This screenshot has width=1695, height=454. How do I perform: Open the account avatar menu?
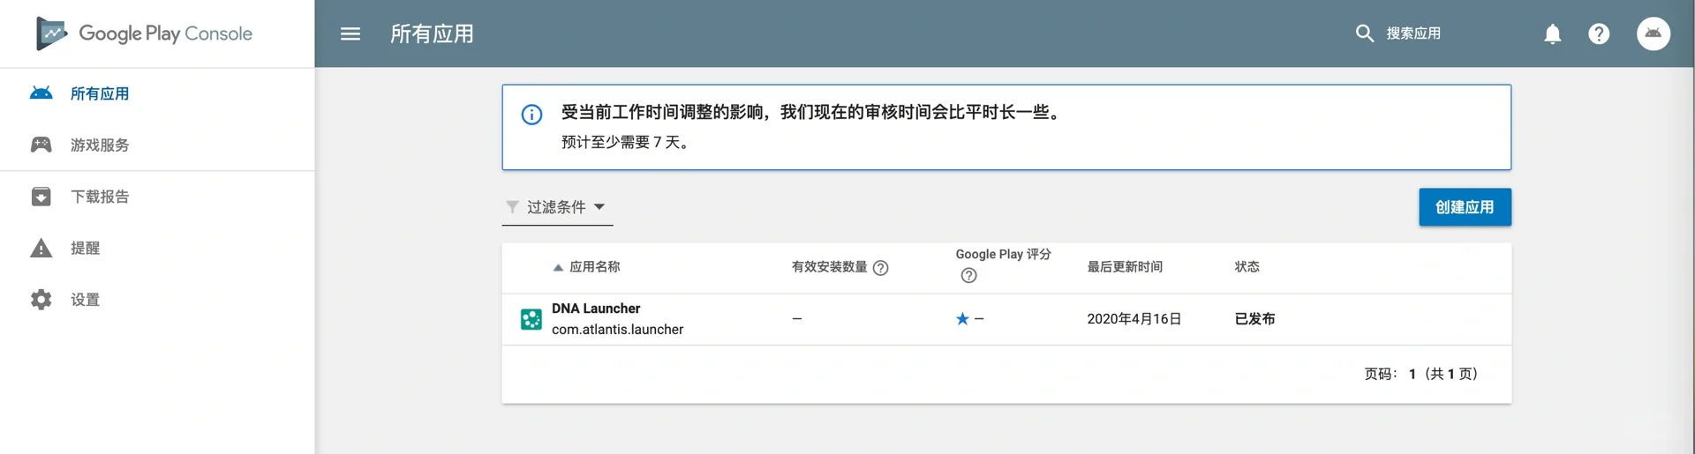pos(1654,33)
